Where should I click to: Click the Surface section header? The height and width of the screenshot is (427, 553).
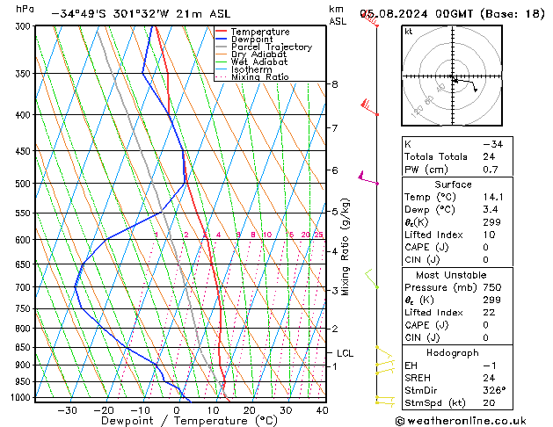point(453,185)
